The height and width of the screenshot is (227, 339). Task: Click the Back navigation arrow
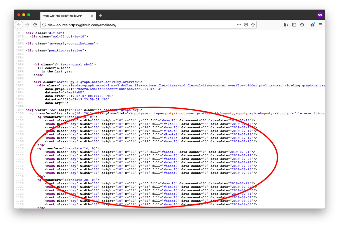[19, 25]
